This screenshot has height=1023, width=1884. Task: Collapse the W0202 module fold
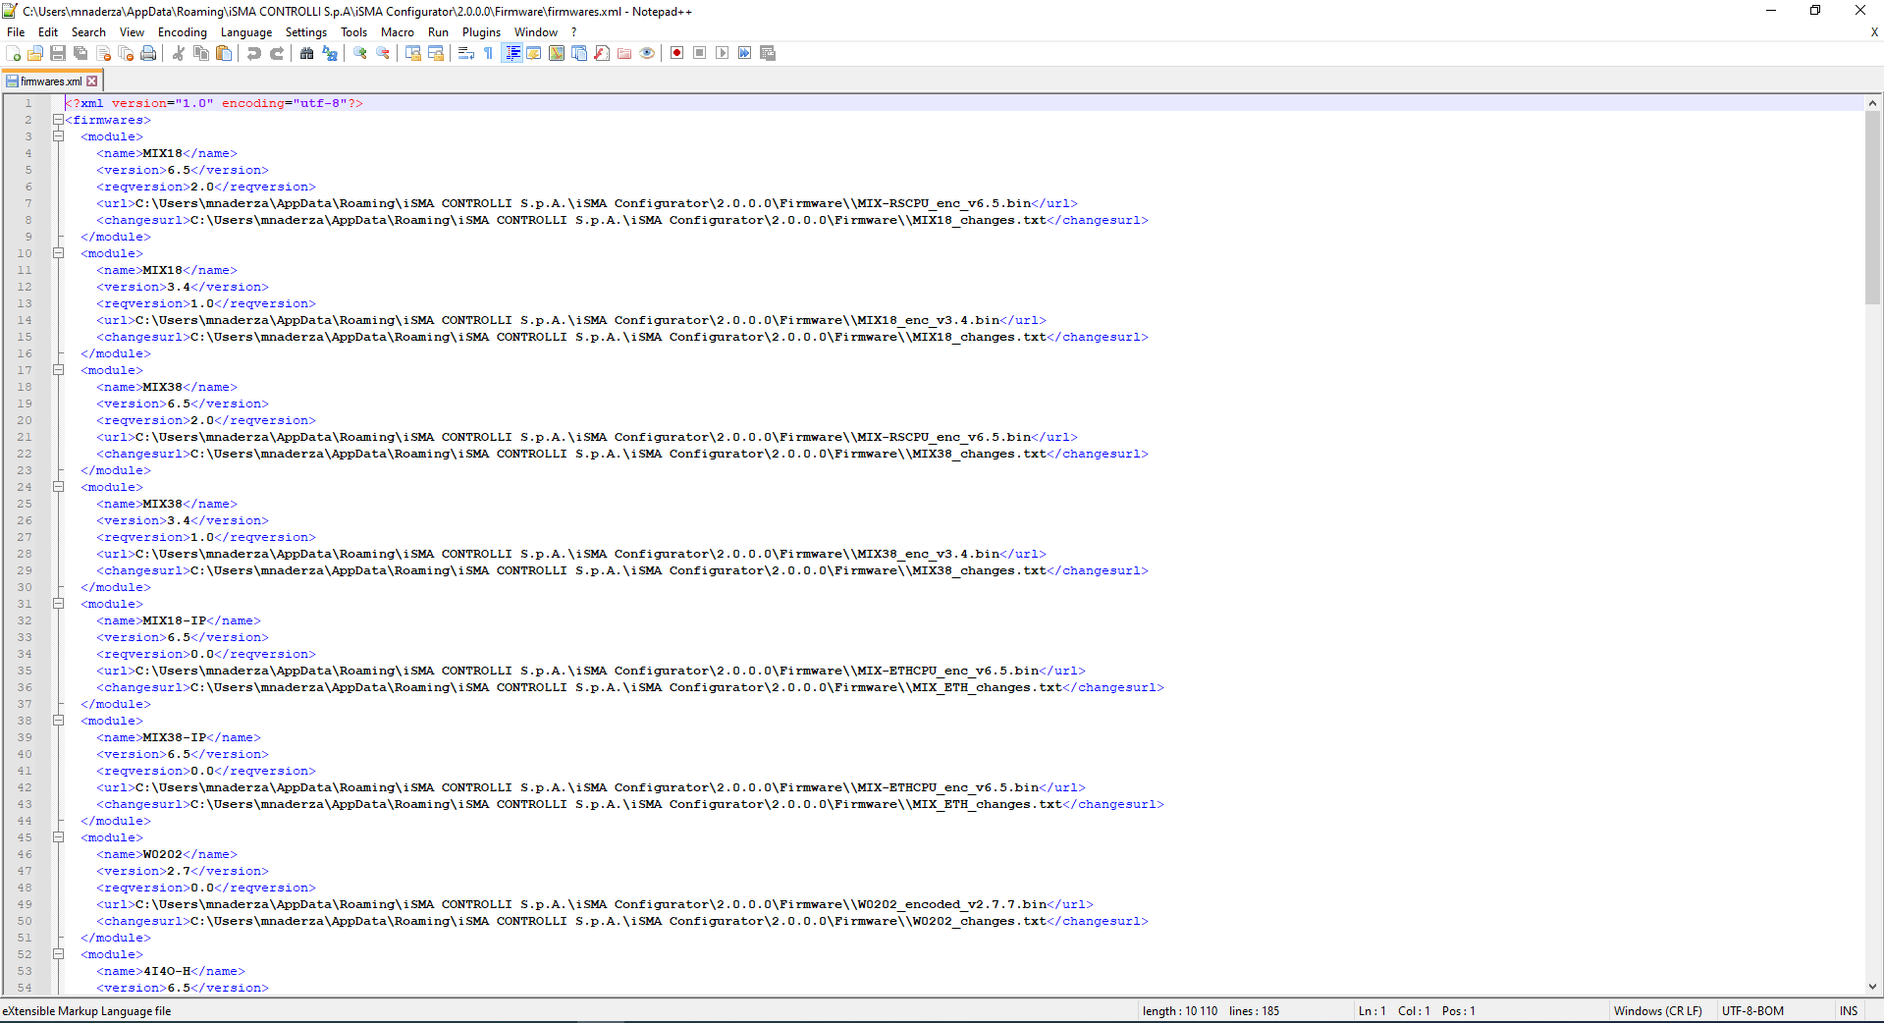[x=59, y=837]
